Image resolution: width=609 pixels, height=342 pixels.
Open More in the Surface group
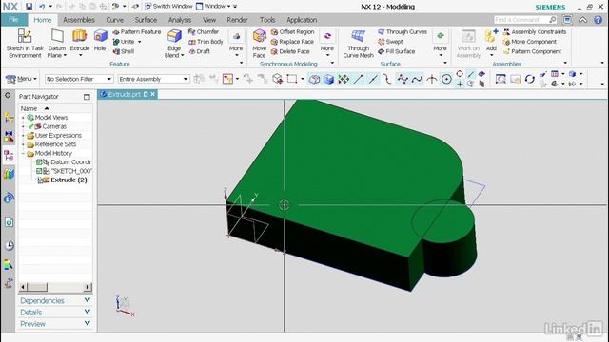click(x=440, y=43)
